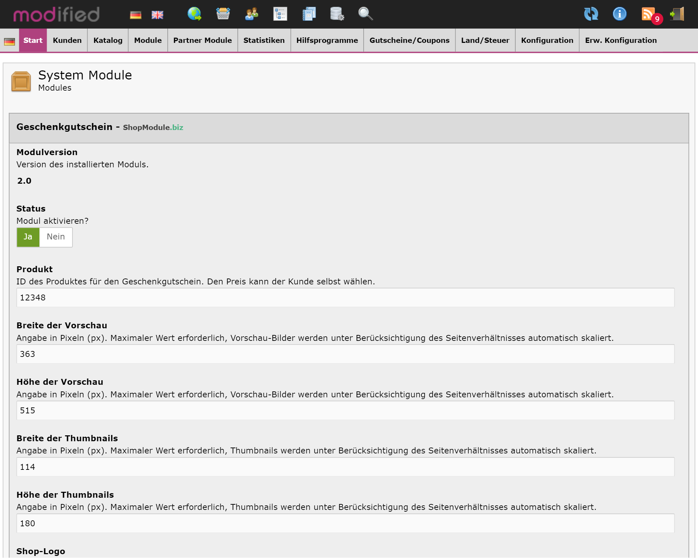Open the Gutscheine/Coupons menu
The height and width of the screenshot is (558, 698).
409,40
